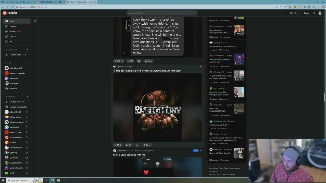The image size is (326, 183).
Task: Open the Def Jam Fight for NY image
Action: tap(158, 108)
